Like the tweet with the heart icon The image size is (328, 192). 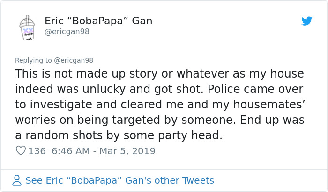(x=21, y=150)
